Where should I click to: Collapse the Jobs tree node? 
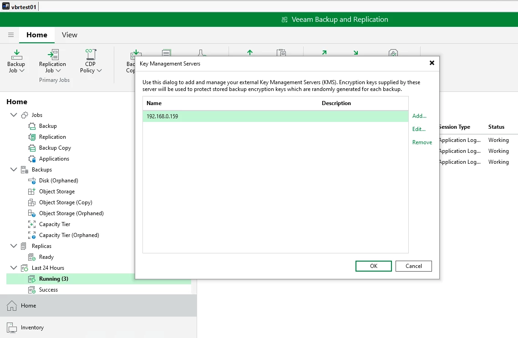(x=14, y=115)
